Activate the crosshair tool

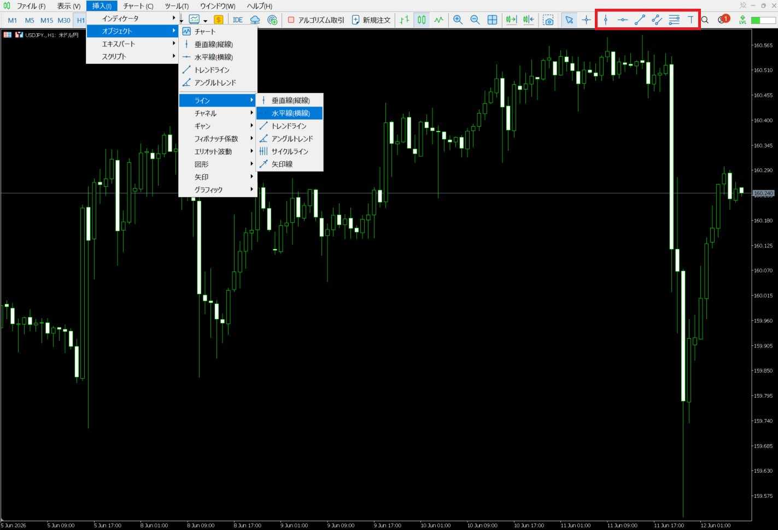(587, 20)
